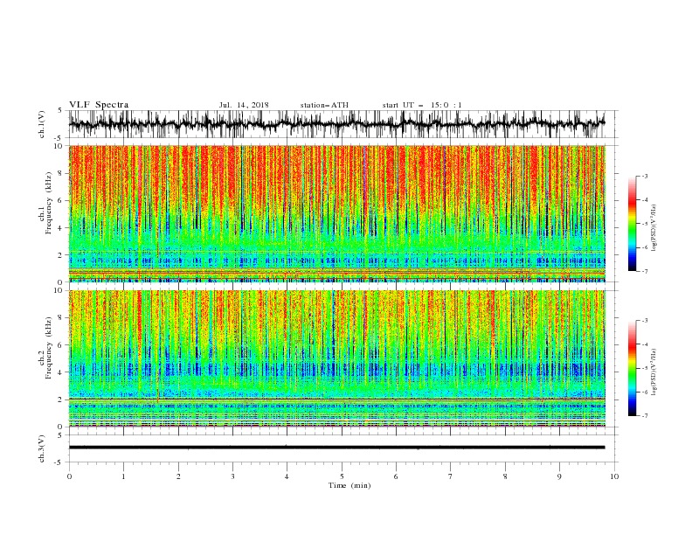Click the "6" kHz tick on ch.1 frequency axis
Image resolution: width=692 pixels, height=535 pixels.
click(x=60, y=200)
